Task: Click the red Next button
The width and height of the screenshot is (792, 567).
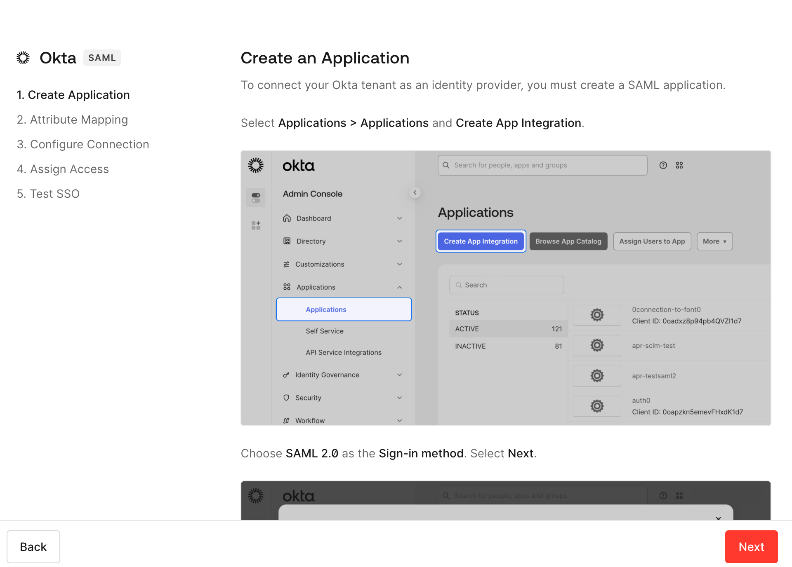Action: click(752, 547)
